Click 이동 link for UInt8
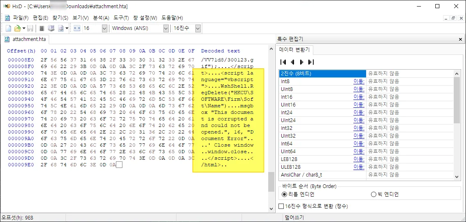 coord(359,89)
